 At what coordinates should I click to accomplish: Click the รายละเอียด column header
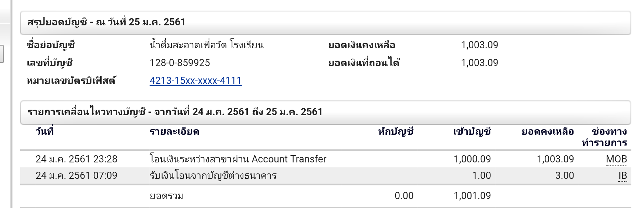pyautogui.click(x=174, y=132)
